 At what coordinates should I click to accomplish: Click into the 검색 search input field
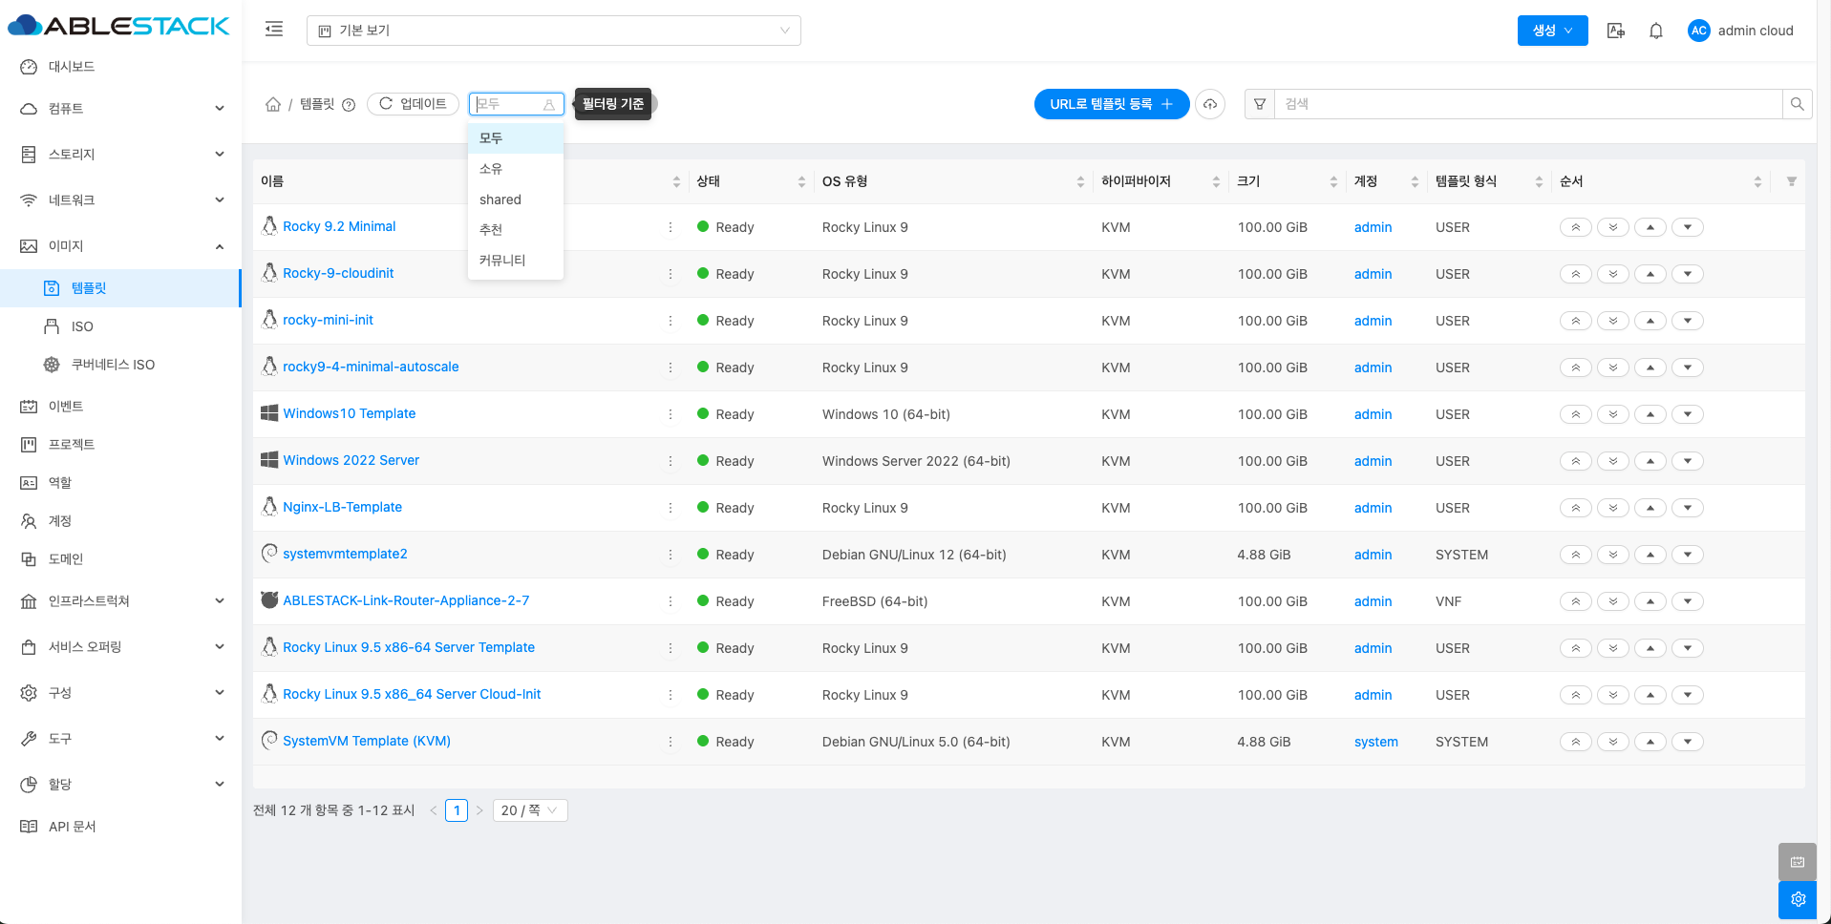pos(1528,104)
